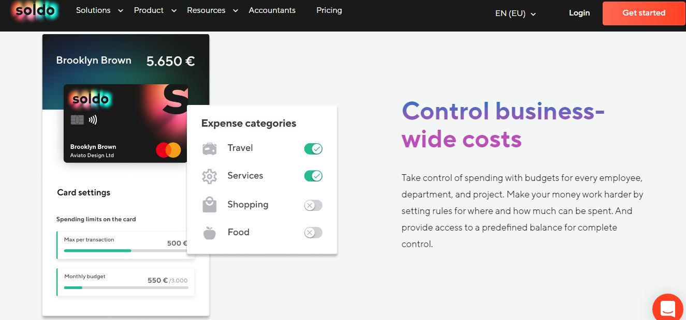Screen dimensions: 686x320
Task: Click the 'Max per transaction' label
Action: pyautogui.click(x=89, y=240)
